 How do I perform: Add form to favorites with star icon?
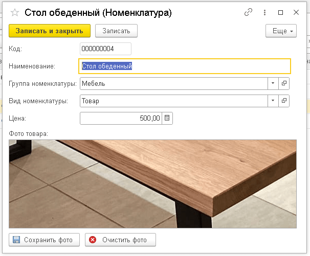click(x=15, y=13)
